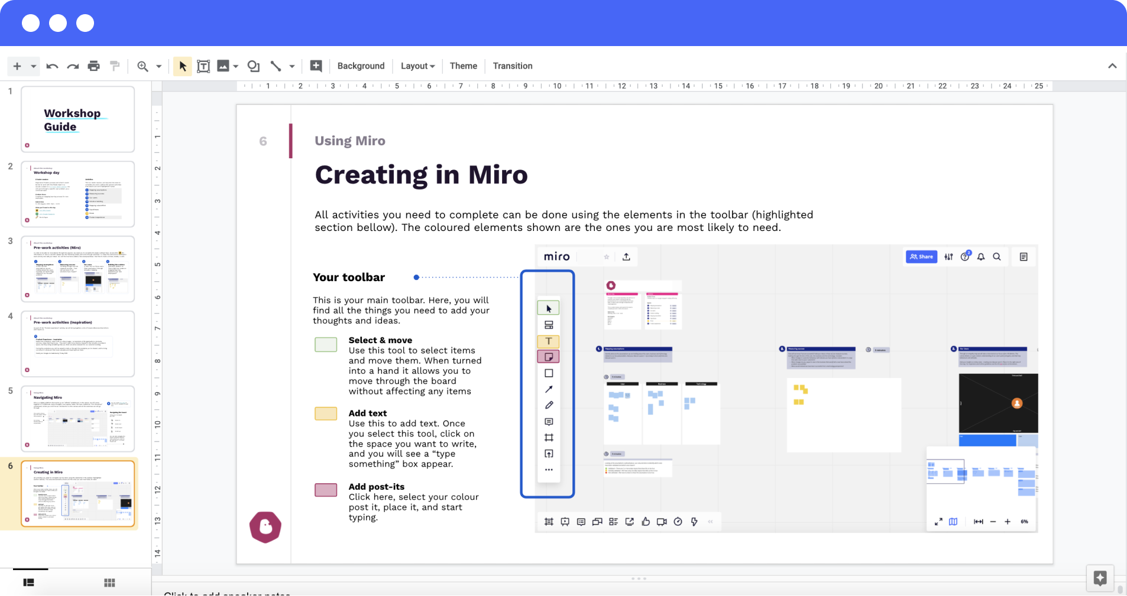
Task: Click the Miro zoom in plus
Action: click(1008, 522)
